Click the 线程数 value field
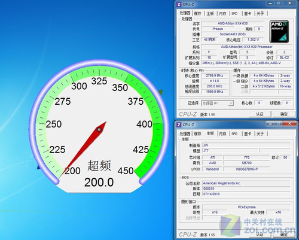This screenshot has width=299, height=240. click(x=287, y=103)
